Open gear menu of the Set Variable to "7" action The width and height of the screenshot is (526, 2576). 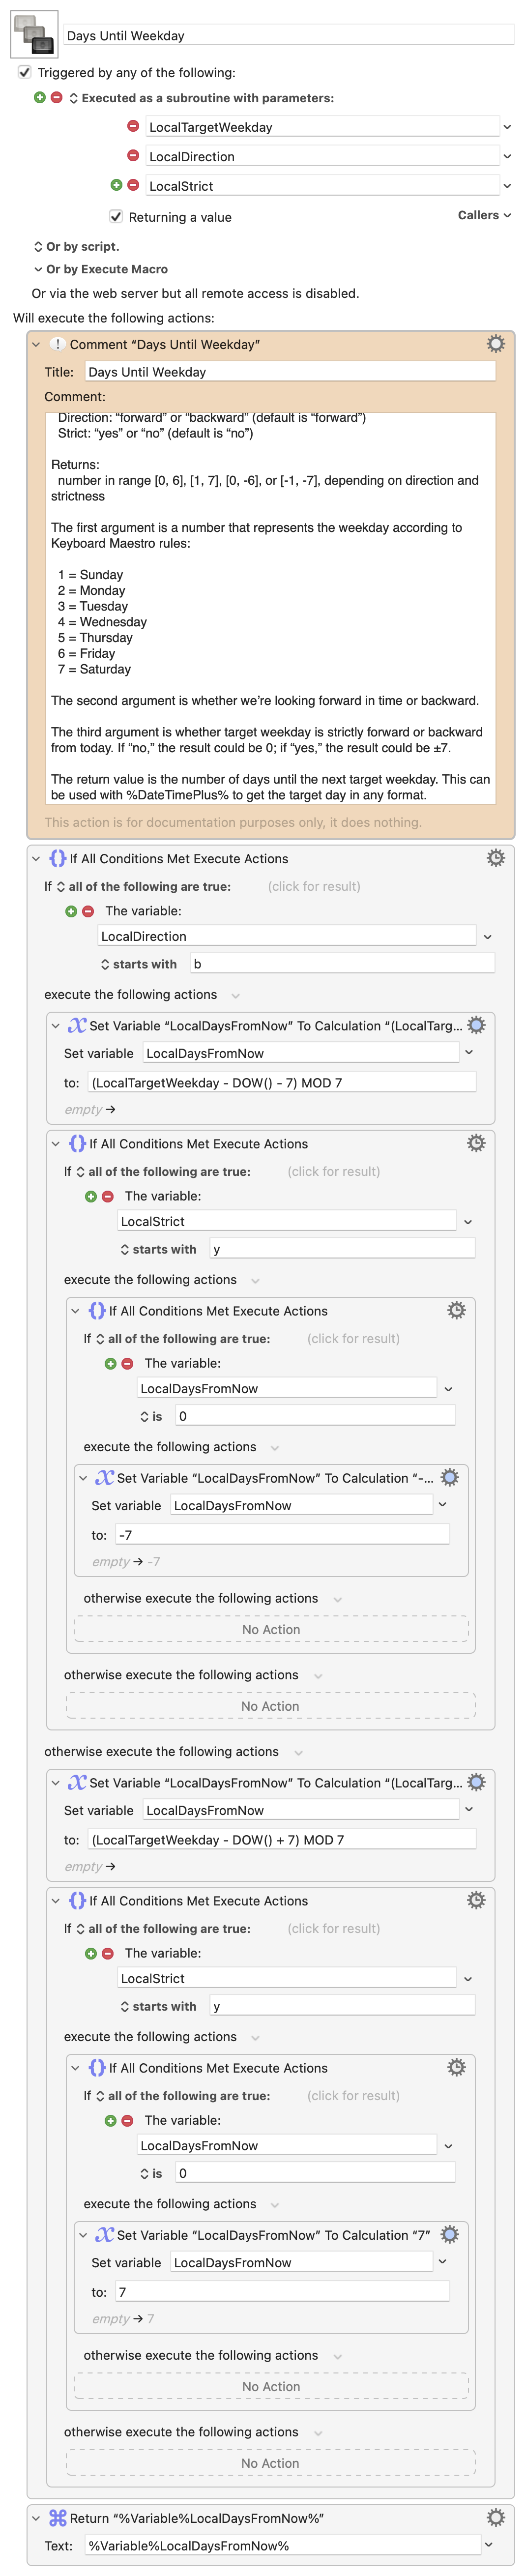(450, 2234)
